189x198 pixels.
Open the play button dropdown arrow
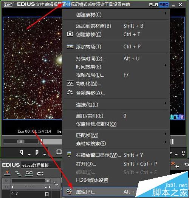(x=176, y=155)
